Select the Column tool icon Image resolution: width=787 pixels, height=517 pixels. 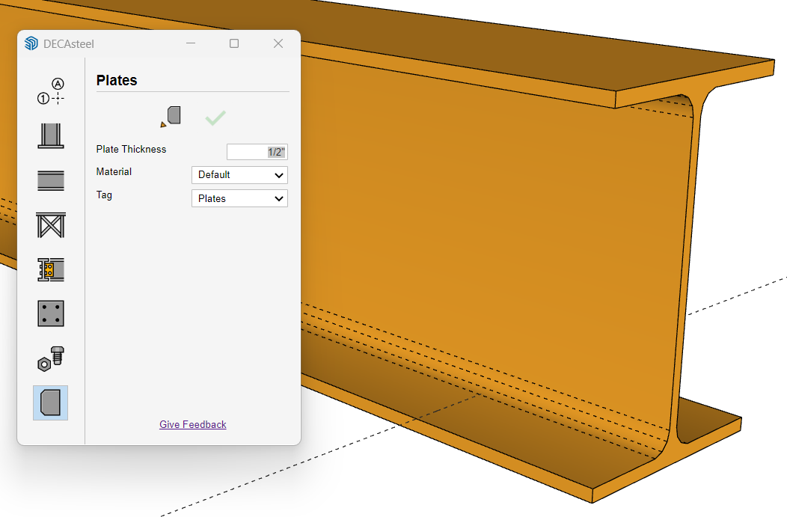(51, 136)
